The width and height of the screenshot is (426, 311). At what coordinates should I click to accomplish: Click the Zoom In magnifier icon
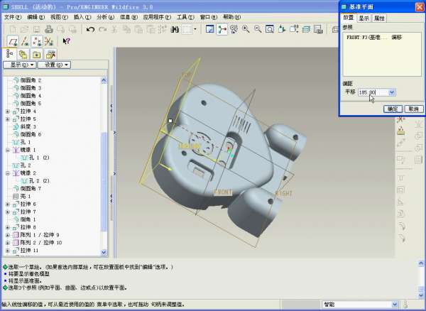[x=246, y=29]
